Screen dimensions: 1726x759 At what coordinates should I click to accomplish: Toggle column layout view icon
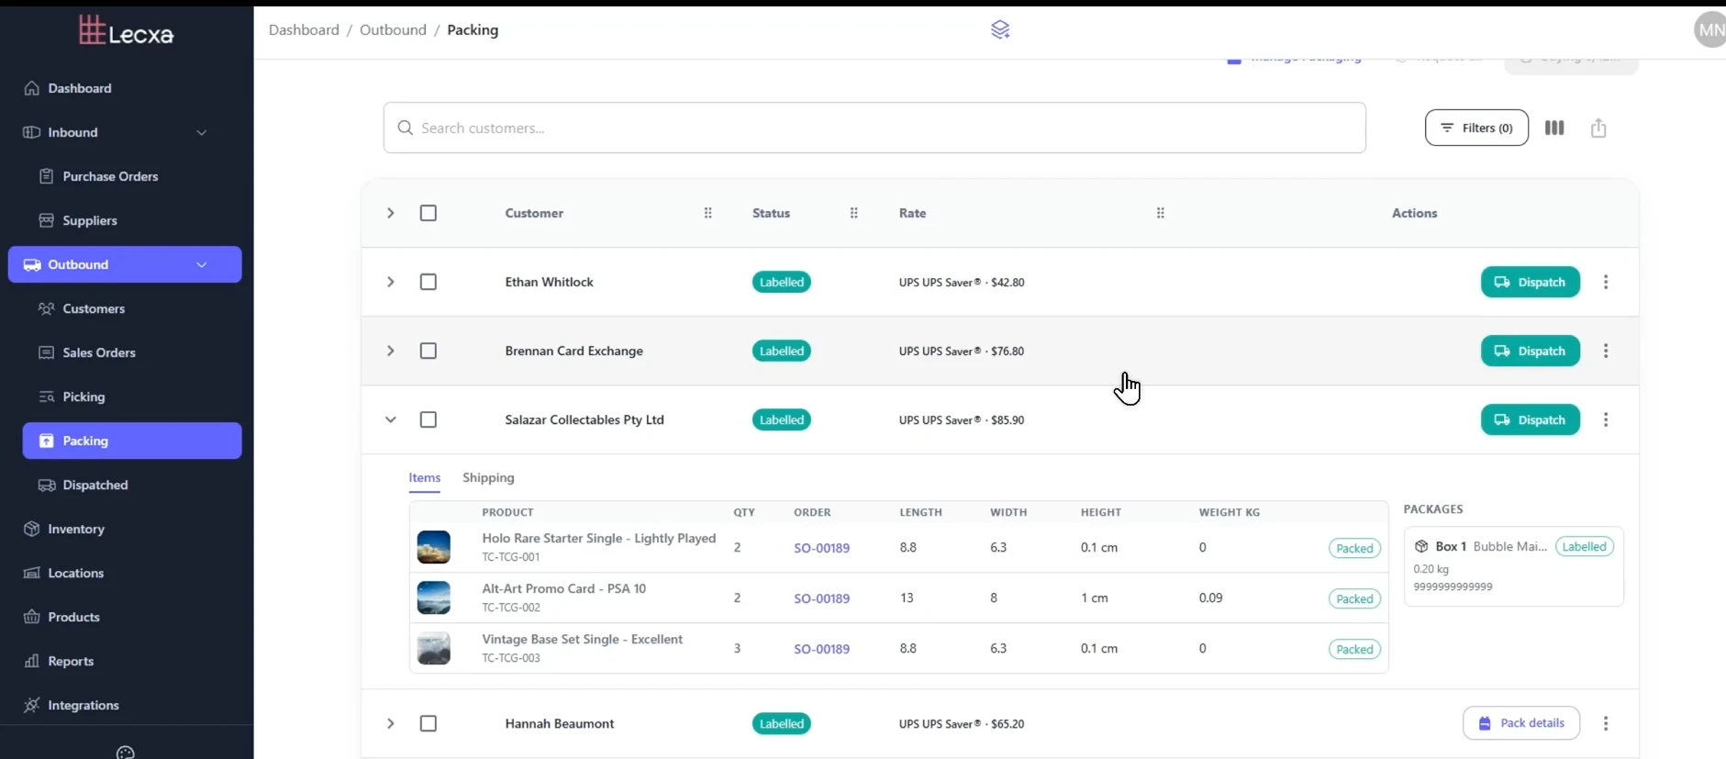[1554, 128]
